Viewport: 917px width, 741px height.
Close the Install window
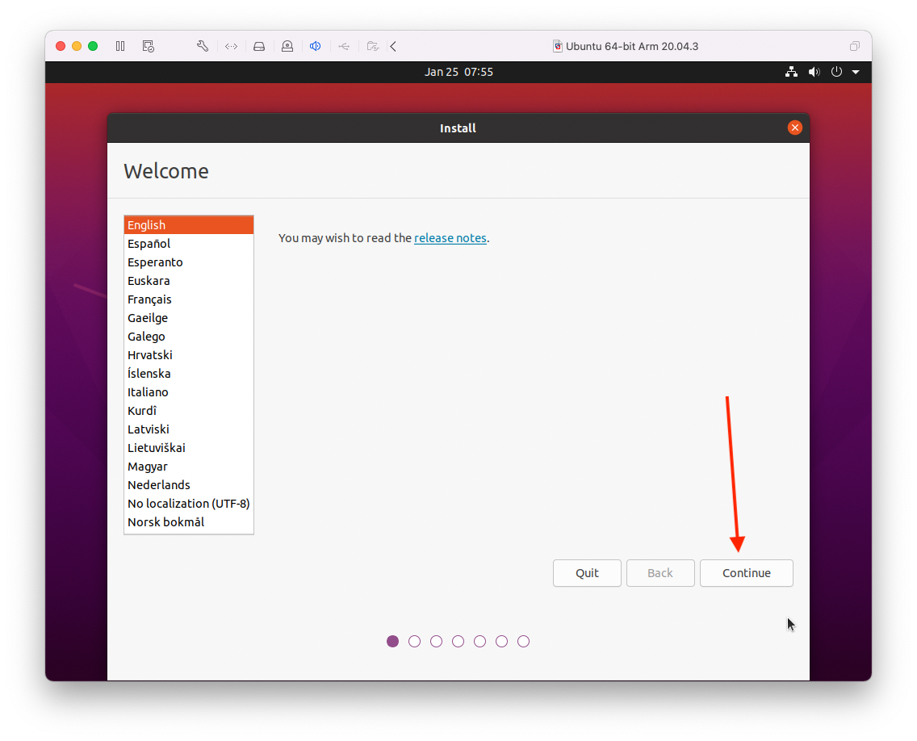point(795,128)
